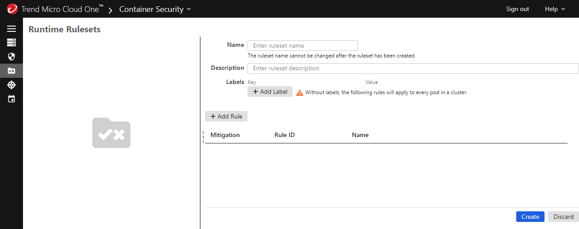
Task: Click the Trend Micro logo icon
Action: click(x=12, y=9)
